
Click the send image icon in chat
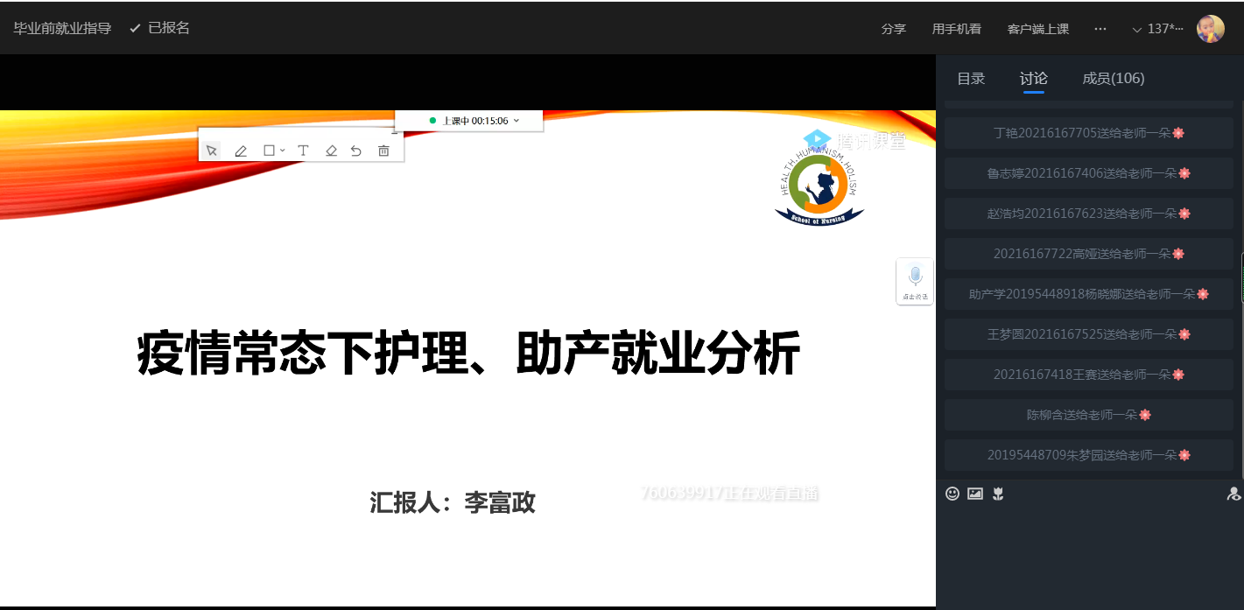[975, 494]
